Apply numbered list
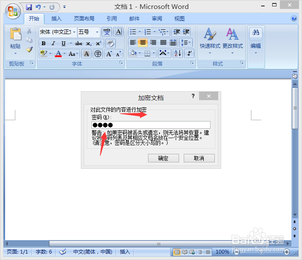Screen dimensions: 302x260 pyautogui.click(x=148, y=32)
